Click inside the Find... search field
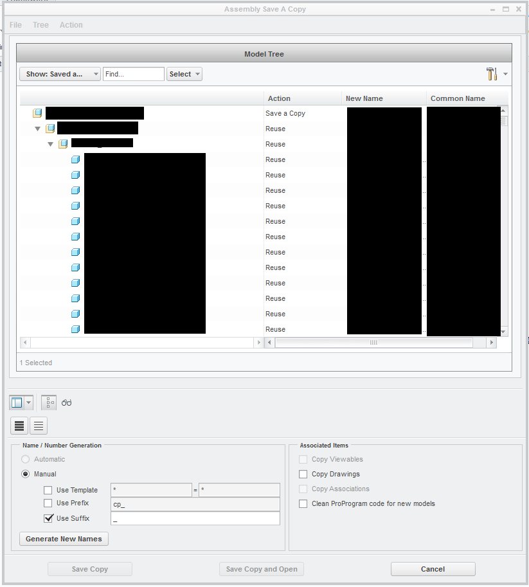The height and width of the screenshot is (587, 529). point(133,73)
